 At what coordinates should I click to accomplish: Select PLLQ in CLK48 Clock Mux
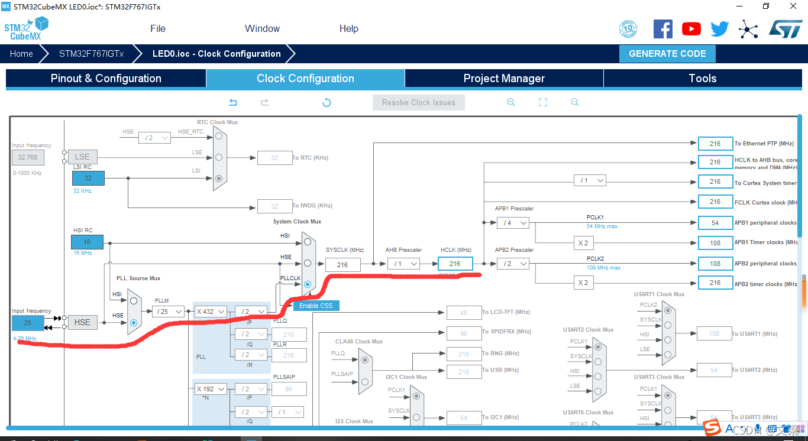365,359
